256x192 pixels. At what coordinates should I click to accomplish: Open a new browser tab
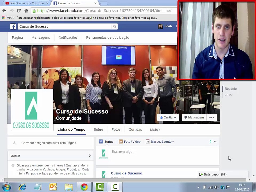(x=104, y=3)
